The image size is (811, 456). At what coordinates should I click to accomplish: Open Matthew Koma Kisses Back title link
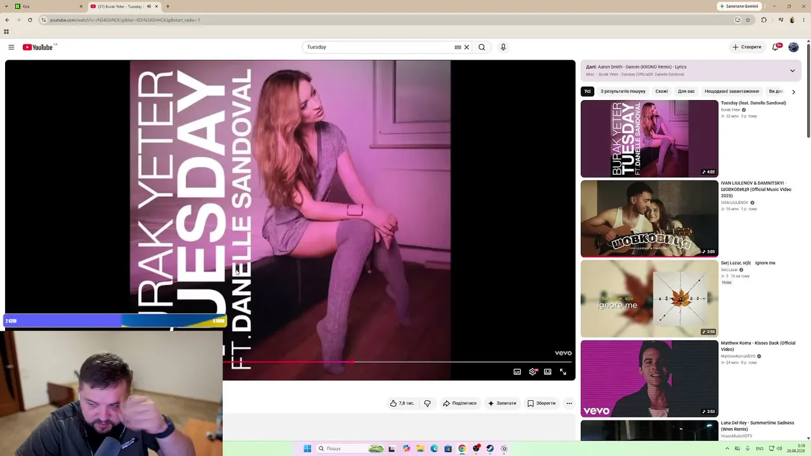(x=758, y=346)
